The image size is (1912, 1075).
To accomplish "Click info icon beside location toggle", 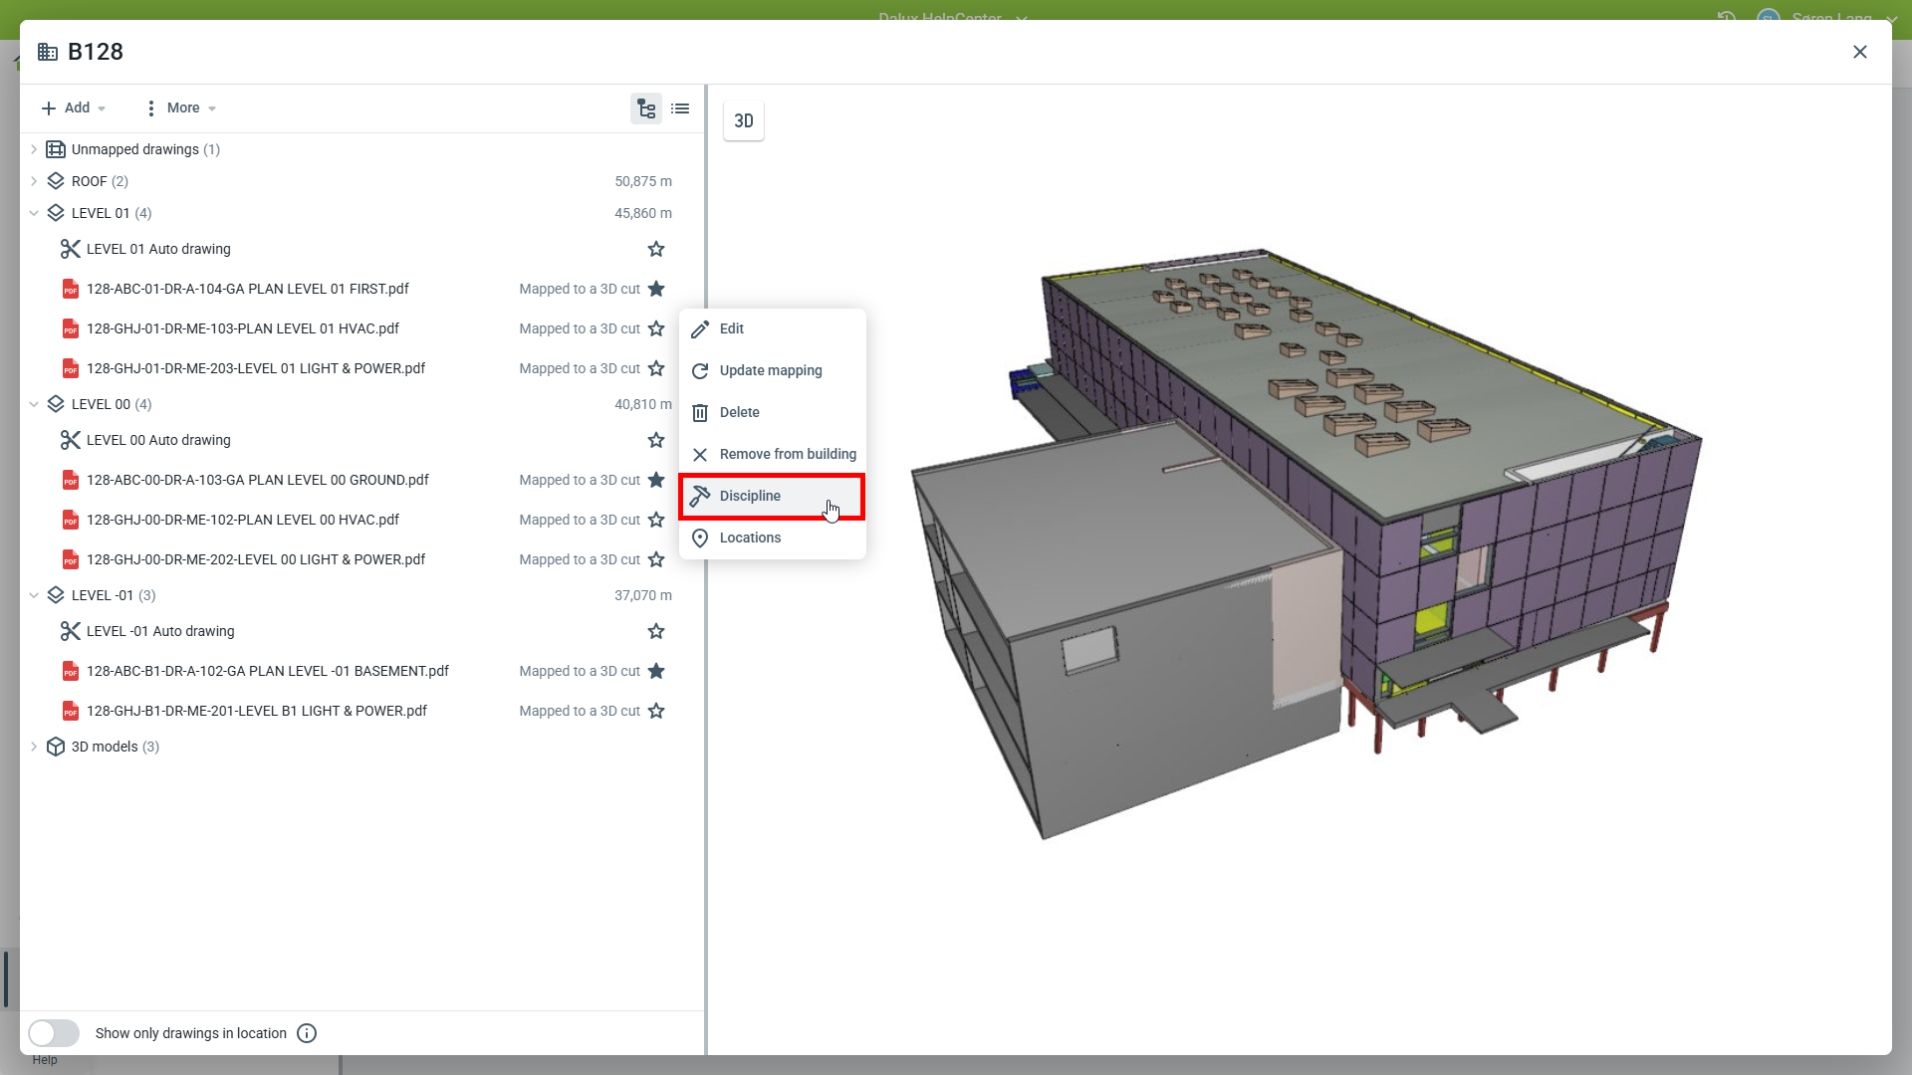I will (x=307, y=1033).
